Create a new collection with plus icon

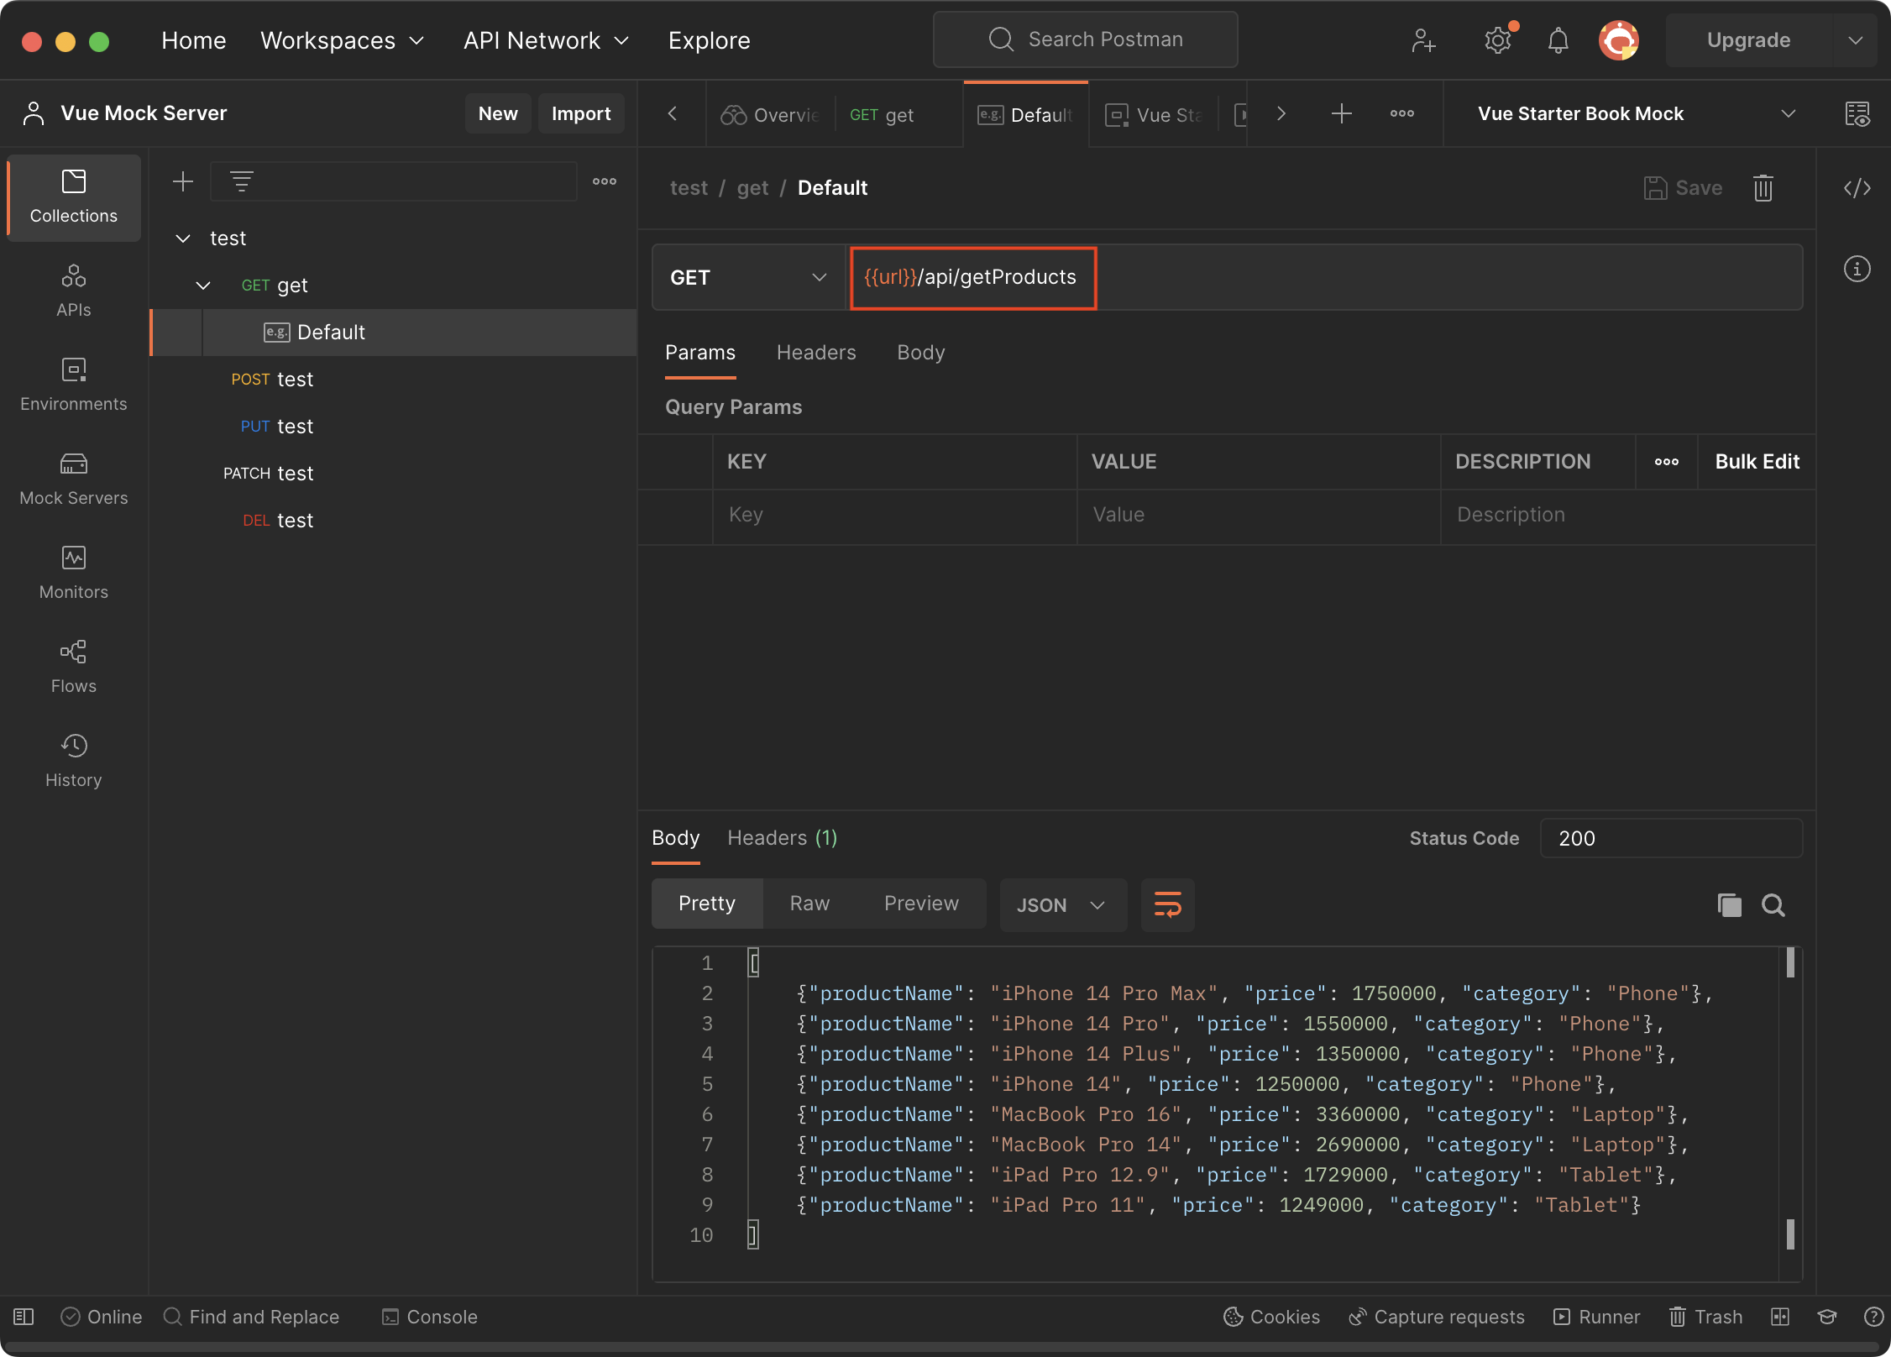click(x=182, y=181)
